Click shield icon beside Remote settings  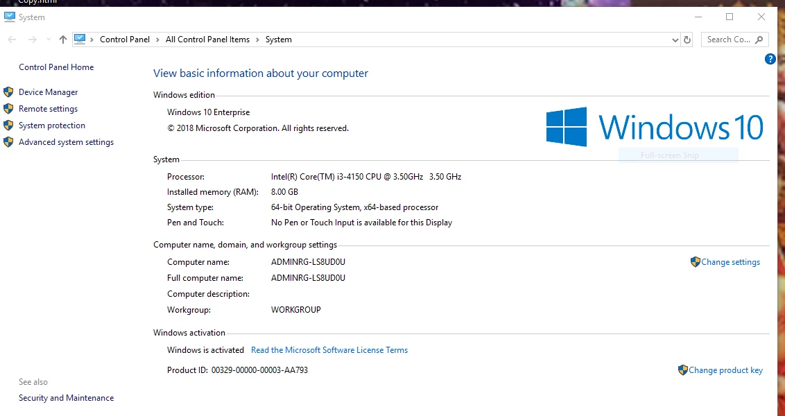[x=8, y=108]
